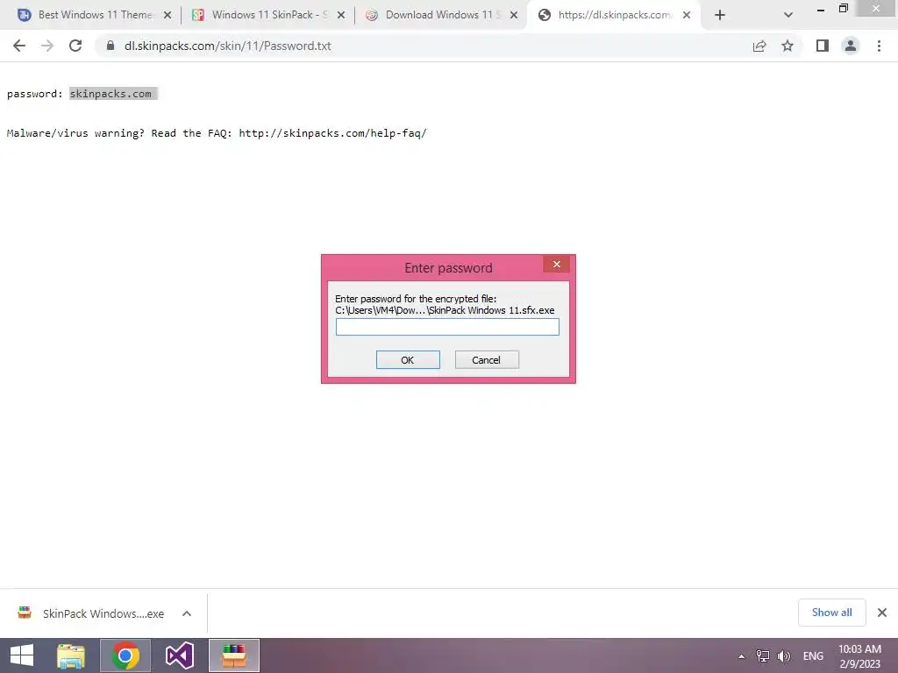Click the Chrome taskbar icon
Screen dimensions: 898x673
tap(125, 655)
